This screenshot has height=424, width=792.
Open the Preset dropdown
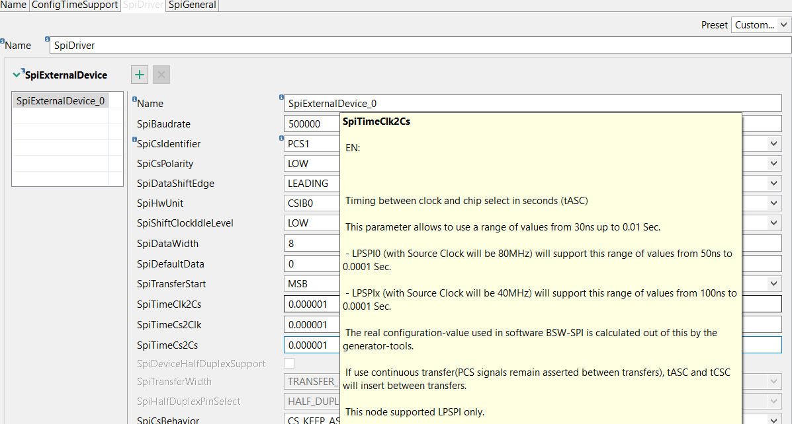(x=761, y=25)
